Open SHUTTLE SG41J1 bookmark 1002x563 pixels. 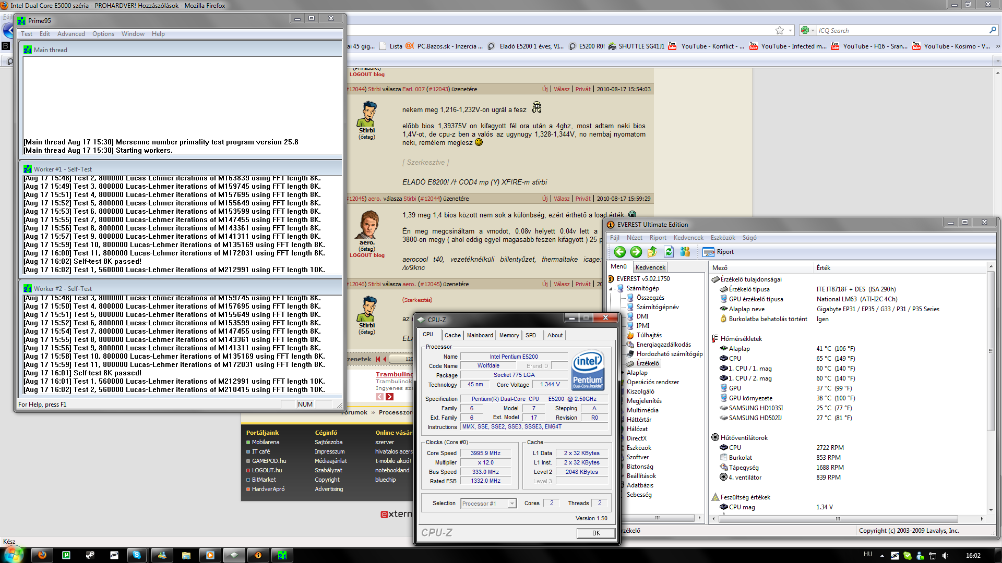tap(636, 46)
